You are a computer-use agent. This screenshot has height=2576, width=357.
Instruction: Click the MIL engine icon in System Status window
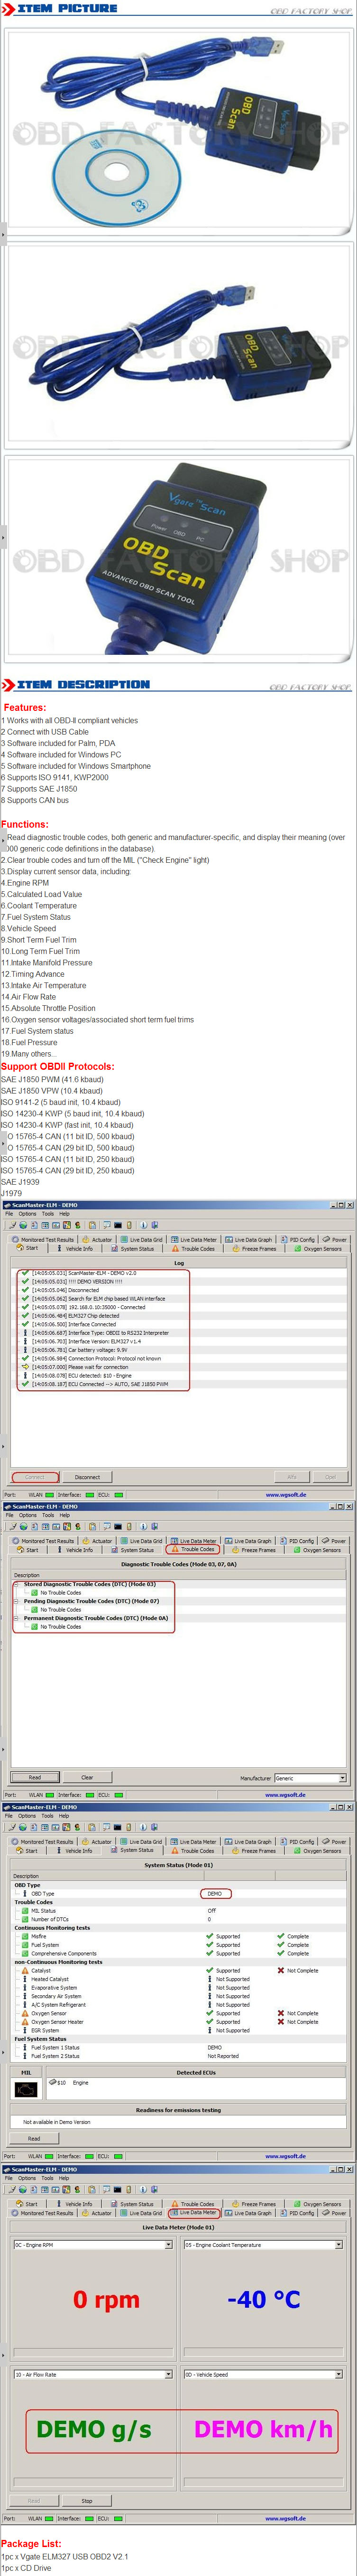[x=26, y=2089]
